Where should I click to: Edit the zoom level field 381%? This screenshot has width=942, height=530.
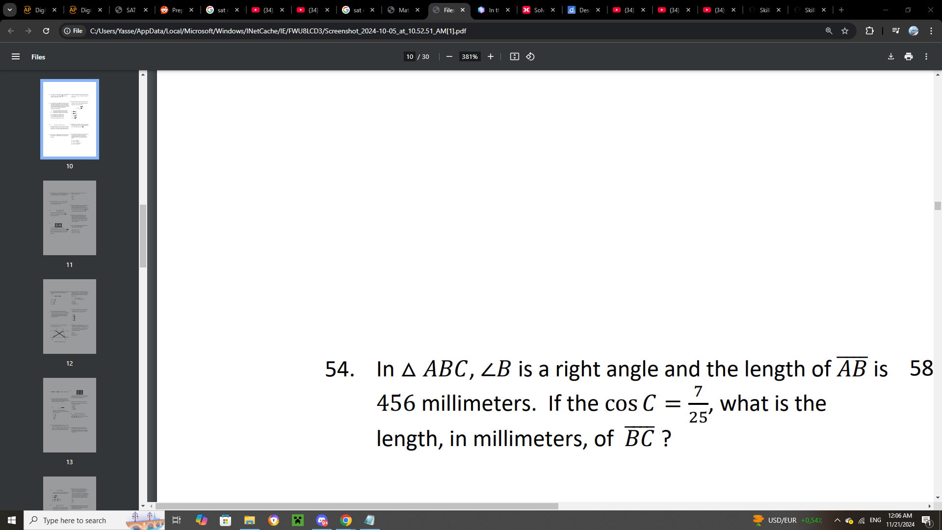point(470,57)
